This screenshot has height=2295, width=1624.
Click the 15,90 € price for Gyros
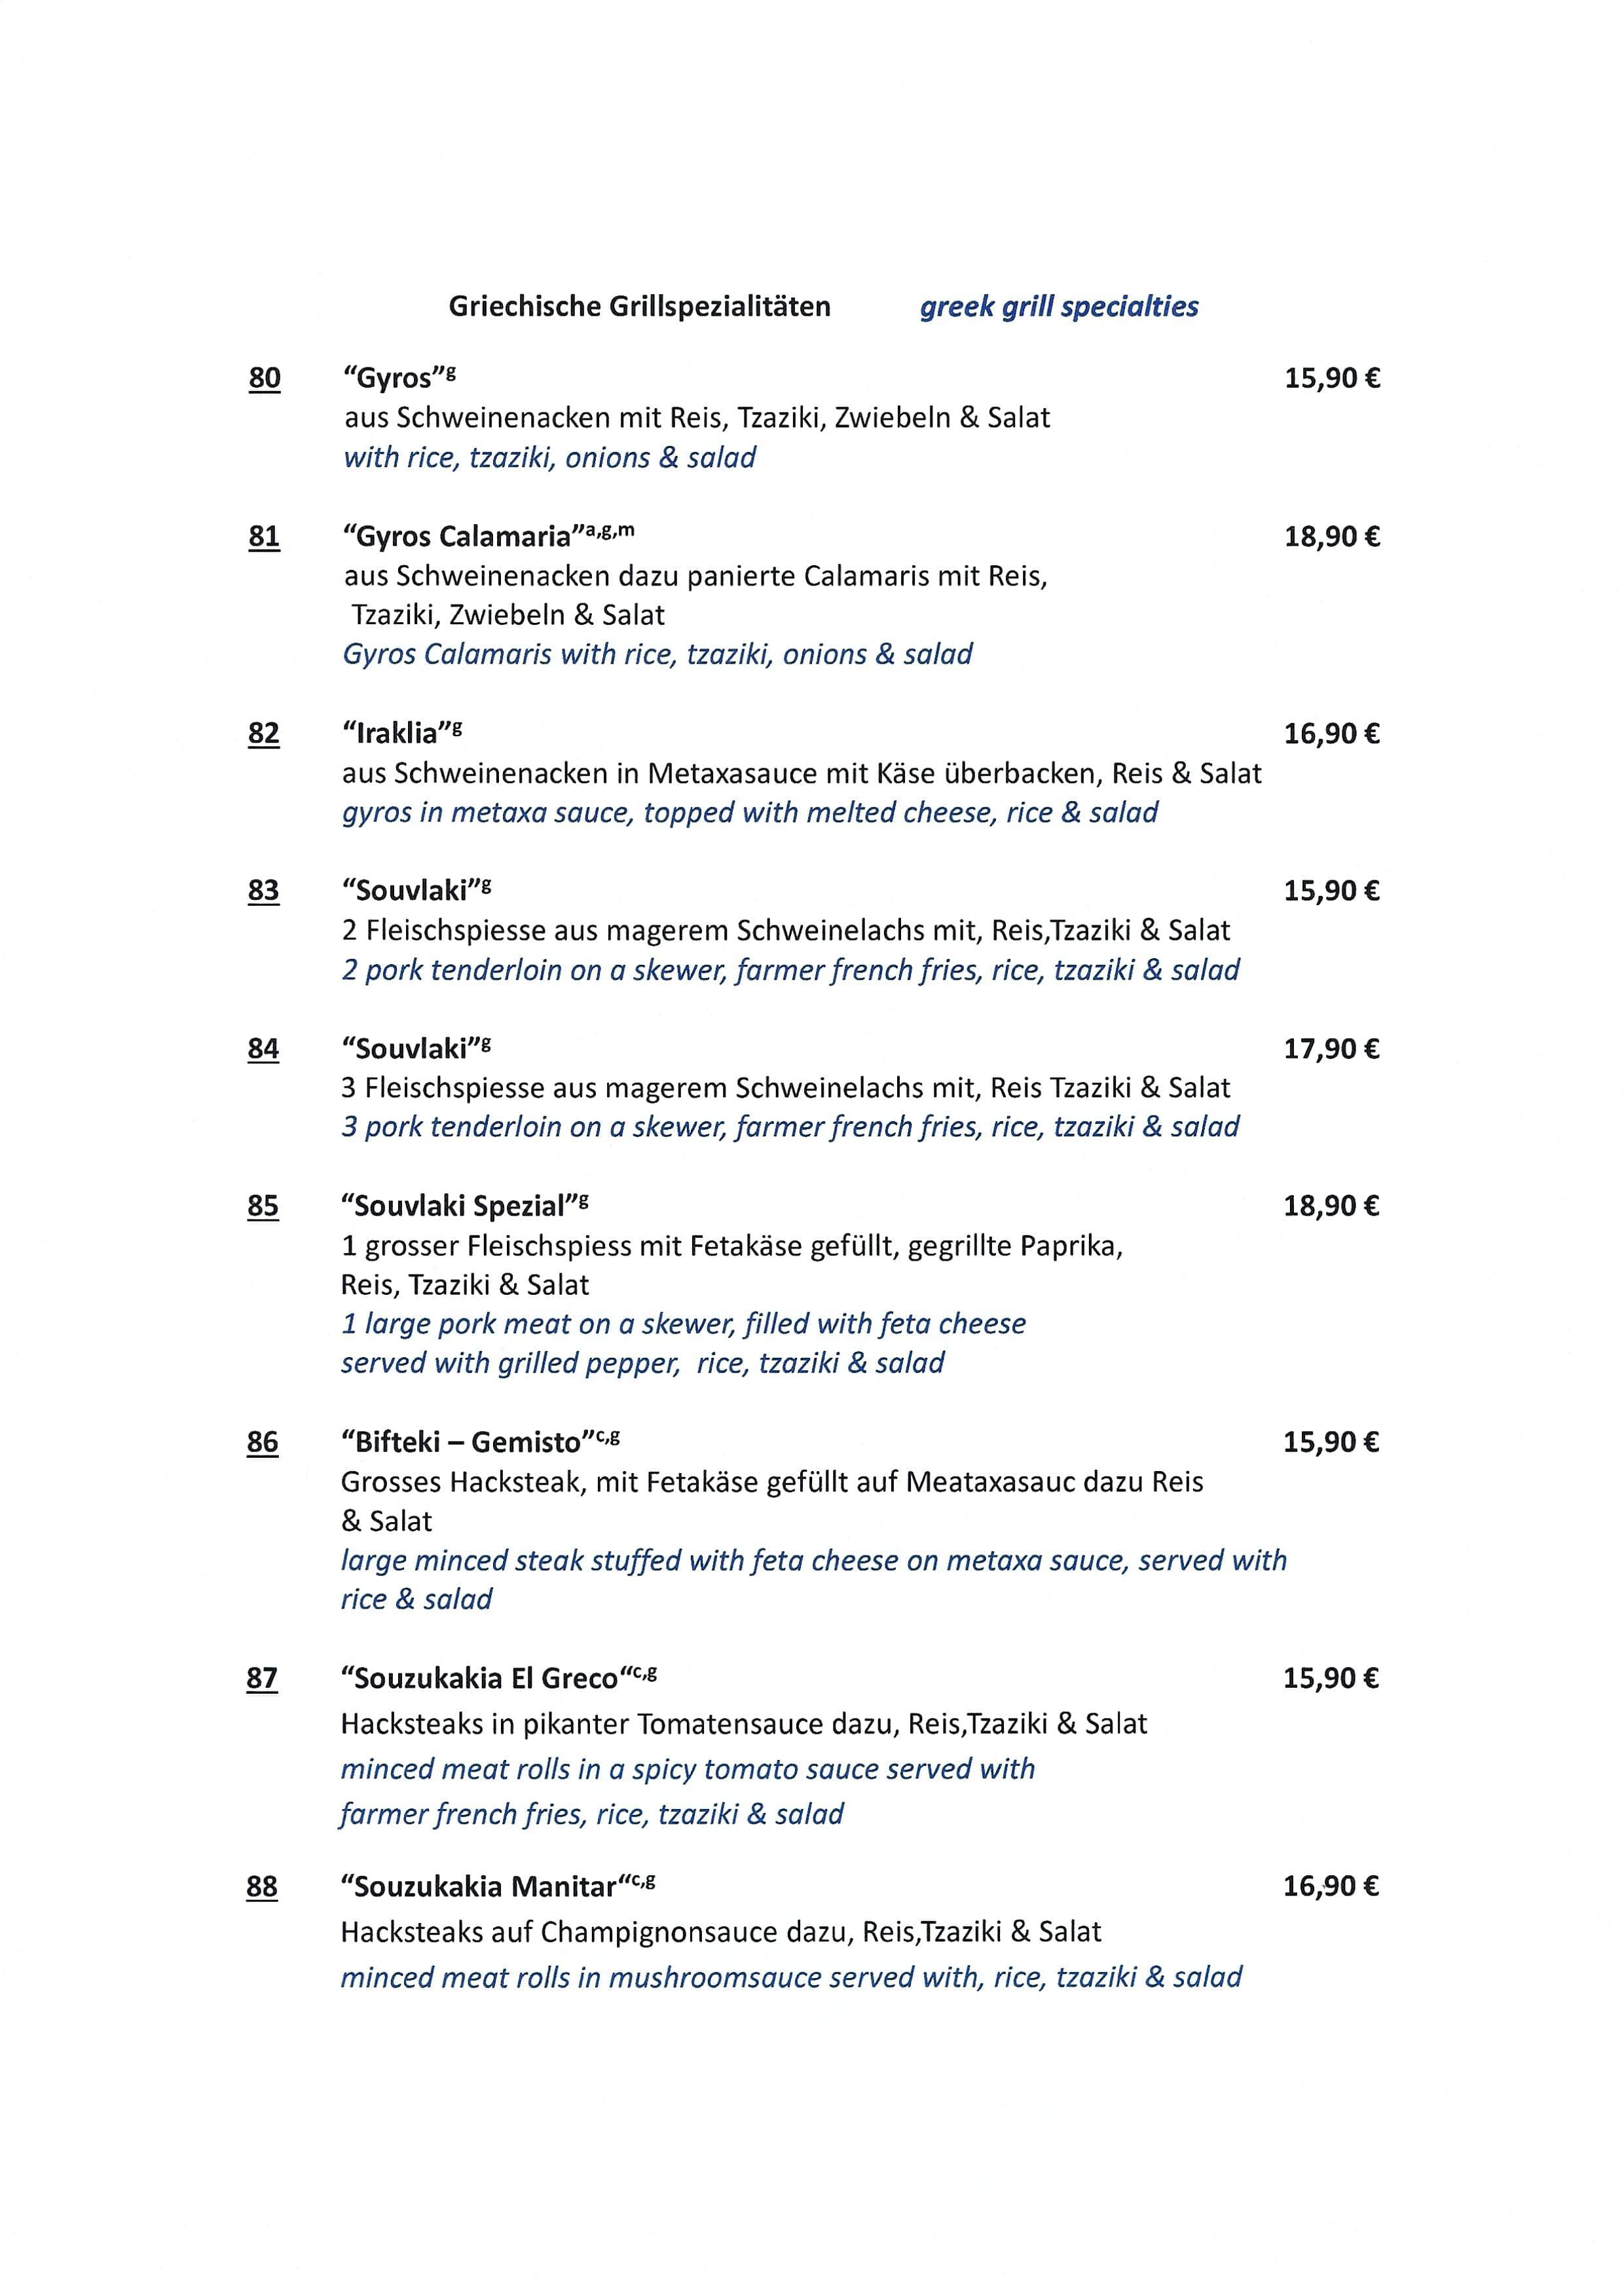pyautogui.click(x=1332, y=378)
